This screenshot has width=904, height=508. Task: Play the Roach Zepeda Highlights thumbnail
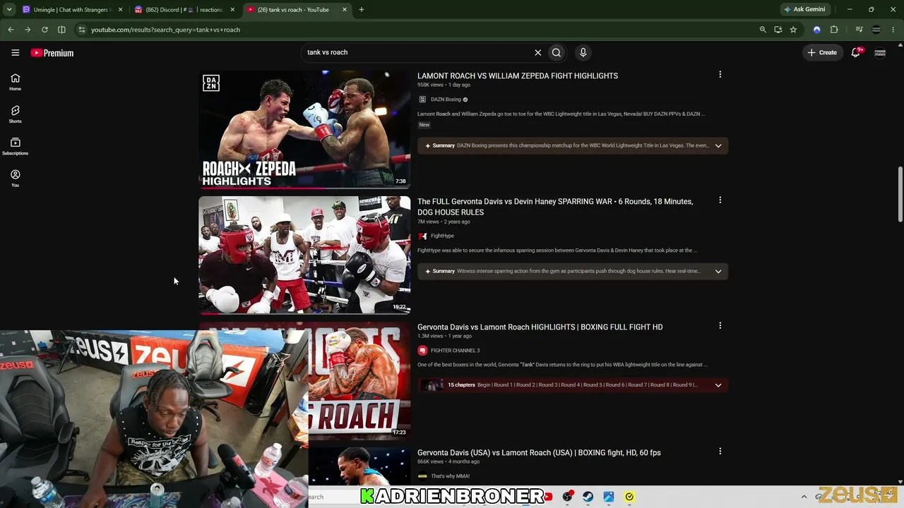[x=304, y=129]
